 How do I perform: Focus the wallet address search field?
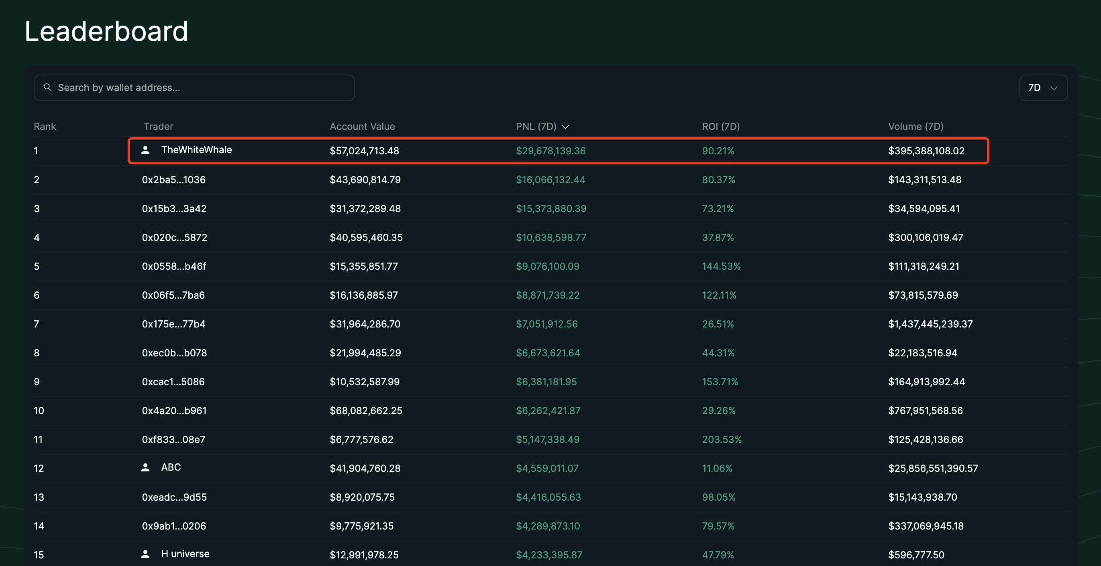[201, 88]
